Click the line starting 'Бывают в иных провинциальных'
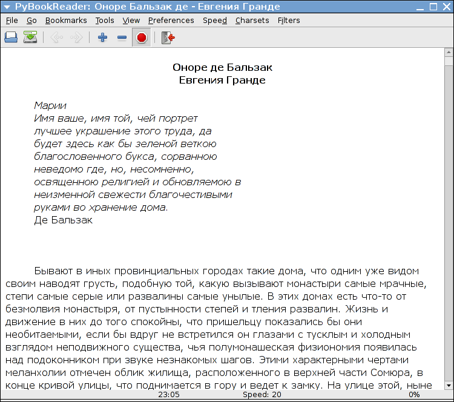The image size is (454, 402). 226,271
